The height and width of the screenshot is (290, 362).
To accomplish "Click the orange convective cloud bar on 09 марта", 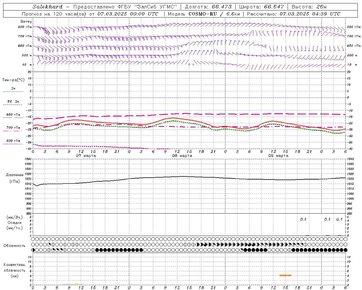I will [285, 275].
